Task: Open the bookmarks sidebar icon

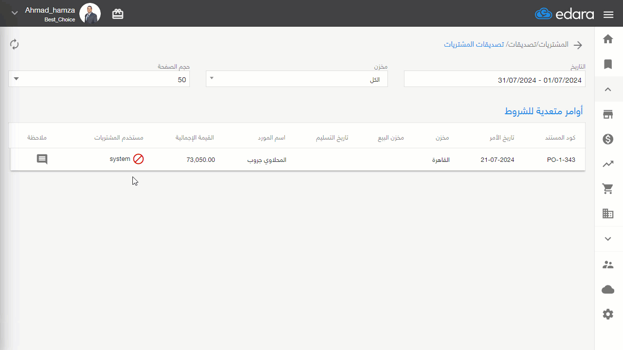Action: [x=608, y=64]
